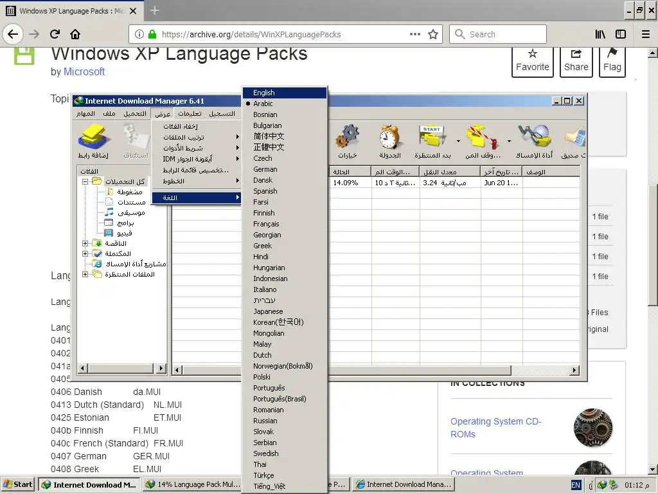Expand the Unfinished tree node
The image size is (658, 494).
[85, 243]
